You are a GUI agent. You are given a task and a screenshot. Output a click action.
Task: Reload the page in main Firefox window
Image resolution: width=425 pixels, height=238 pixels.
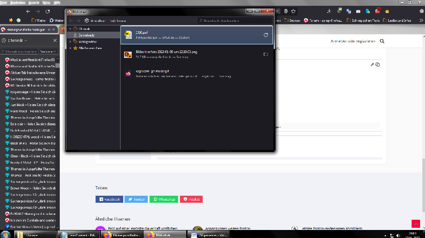[47, 11]
